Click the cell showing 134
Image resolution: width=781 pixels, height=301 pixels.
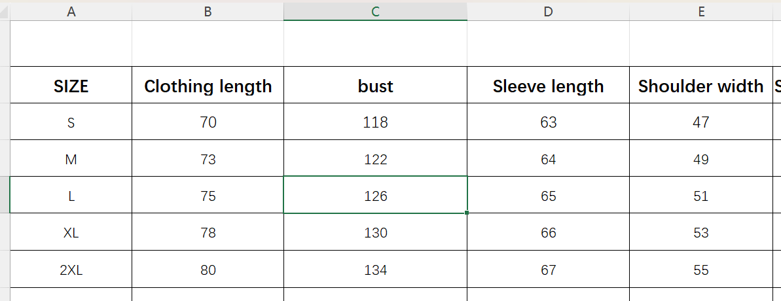tap(375, 270)
